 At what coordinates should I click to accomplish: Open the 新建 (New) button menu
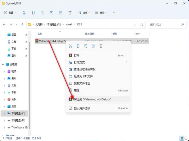10,13
